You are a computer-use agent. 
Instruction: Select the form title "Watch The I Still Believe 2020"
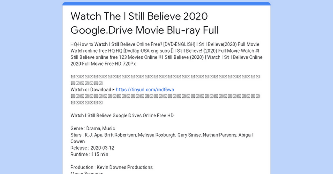tap(139, 16)
